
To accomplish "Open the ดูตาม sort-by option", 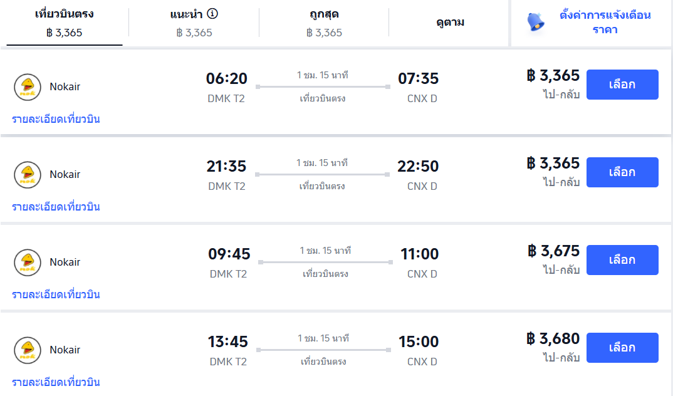I will pyautogui.click(x=450, y=23).
